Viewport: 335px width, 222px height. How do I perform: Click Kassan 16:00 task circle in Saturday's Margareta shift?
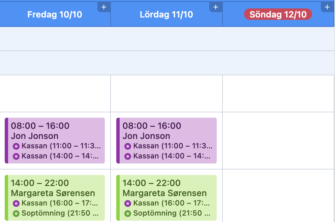[128, 203]
